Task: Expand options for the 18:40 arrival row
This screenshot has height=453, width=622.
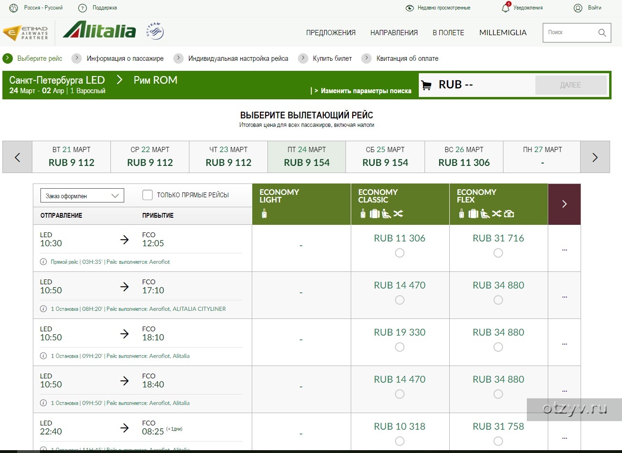Action: pyautogui.click(x=564, y=390)
